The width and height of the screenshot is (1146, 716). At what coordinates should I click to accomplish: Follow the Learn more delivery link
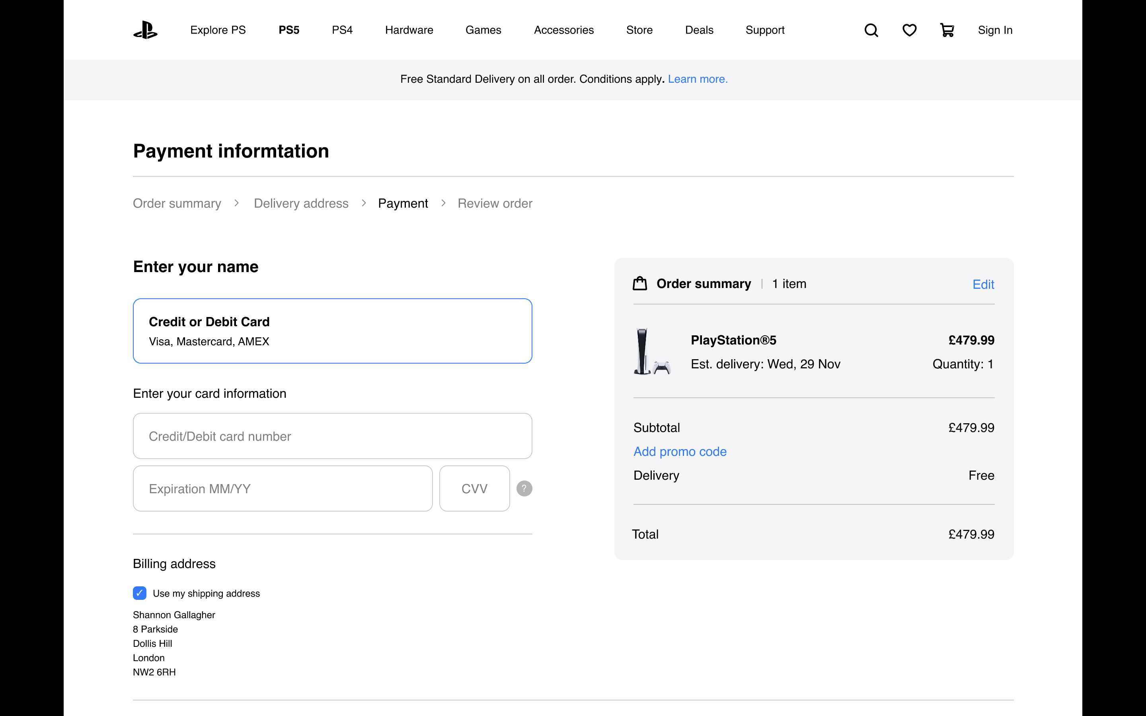698,79
